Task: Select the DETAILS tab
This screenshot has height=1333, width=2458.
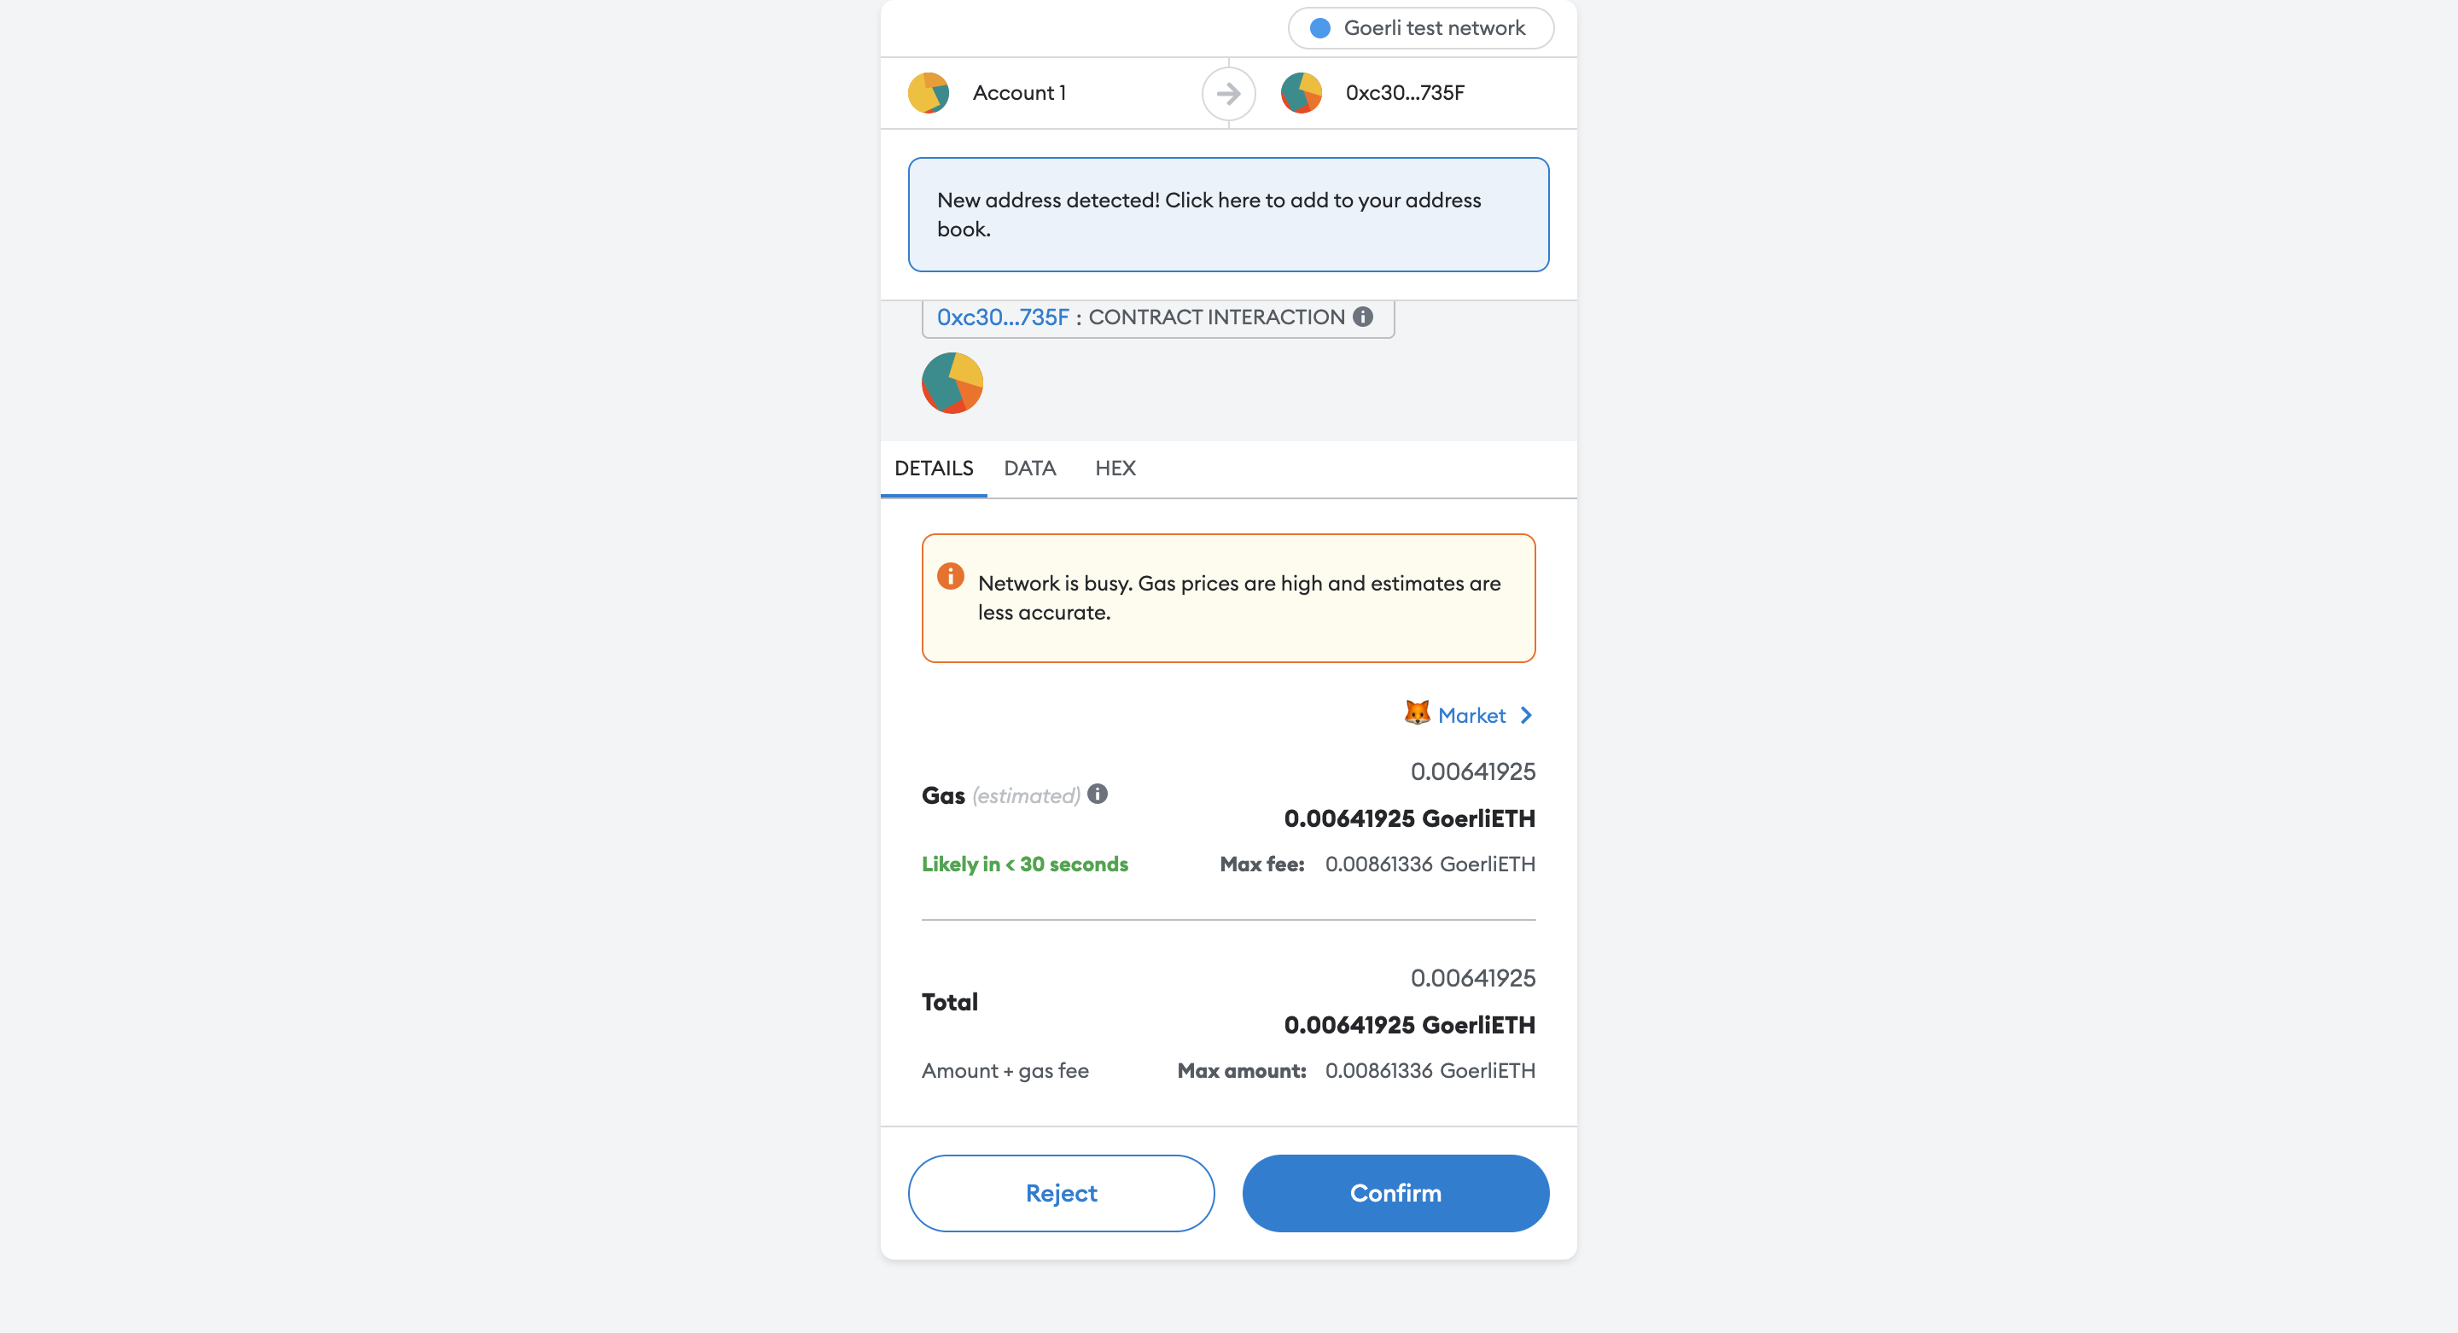Action: click(933, 469)
